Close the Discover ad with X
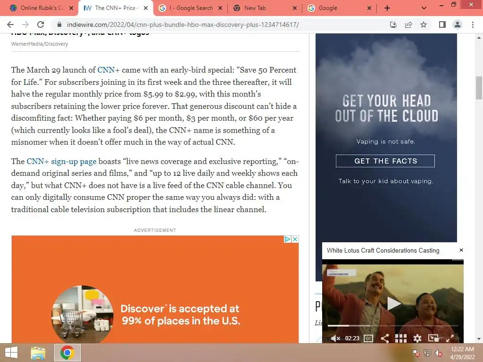 click(x=295, y=239)
